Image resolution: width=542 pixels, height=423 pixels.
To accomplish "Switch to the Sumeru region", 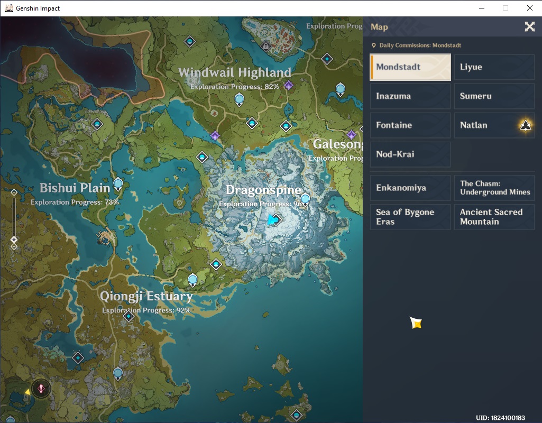I will coord(494,96).
